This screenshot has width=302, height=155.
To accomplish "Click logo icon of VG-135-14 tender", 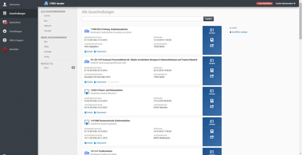I will pos(87,61).
